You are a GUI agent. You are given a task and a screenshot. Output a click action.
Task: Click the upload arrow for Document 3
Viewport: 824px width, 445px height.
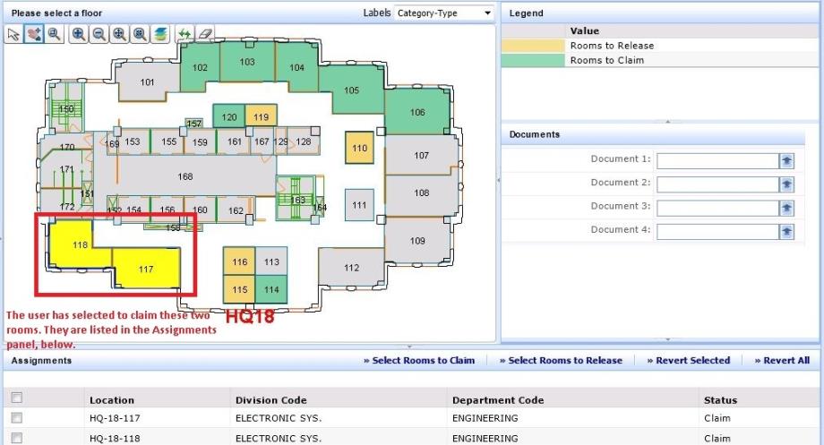pos(787,207)
